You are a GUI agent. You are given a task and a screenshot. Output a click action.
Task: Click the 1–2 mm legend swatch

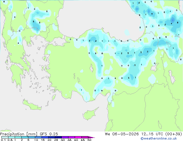[x=18, y=137]
